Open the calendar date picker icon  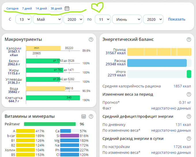[x=67, y=8]
